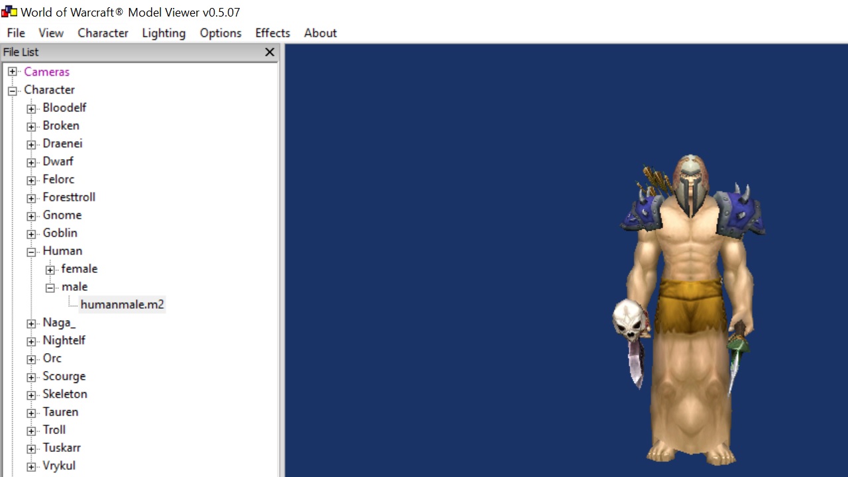Open the Effects menu
This screenshot has height=477, width=848.
tap(273, 32)
